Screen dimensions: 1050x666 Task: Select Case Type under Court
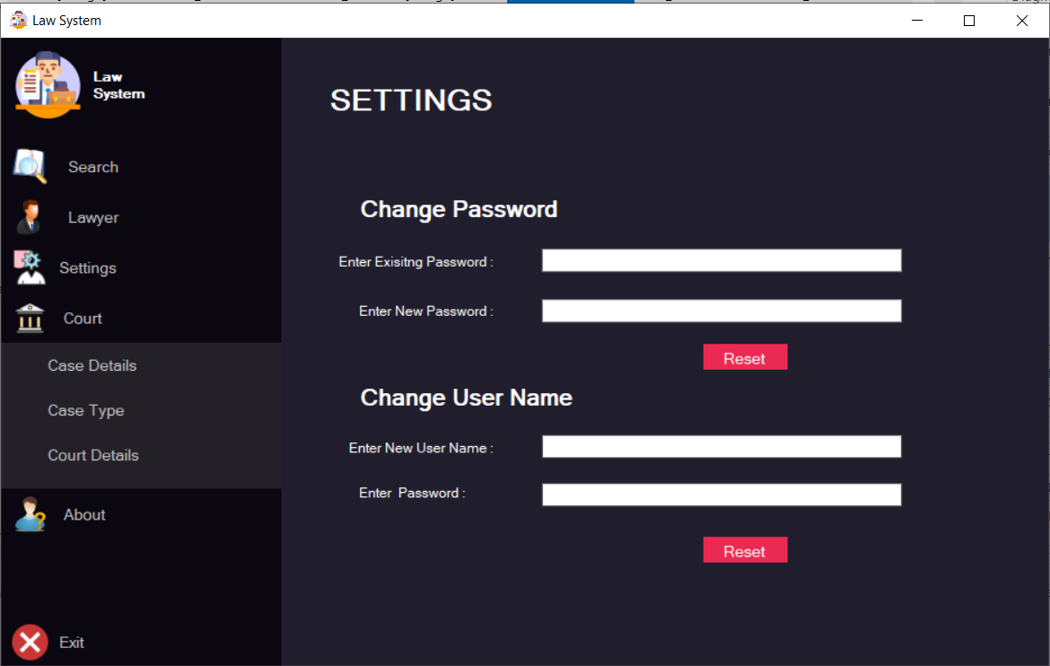(86, 410)
